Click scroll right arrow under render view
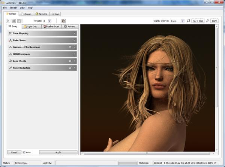 [213, 153]
